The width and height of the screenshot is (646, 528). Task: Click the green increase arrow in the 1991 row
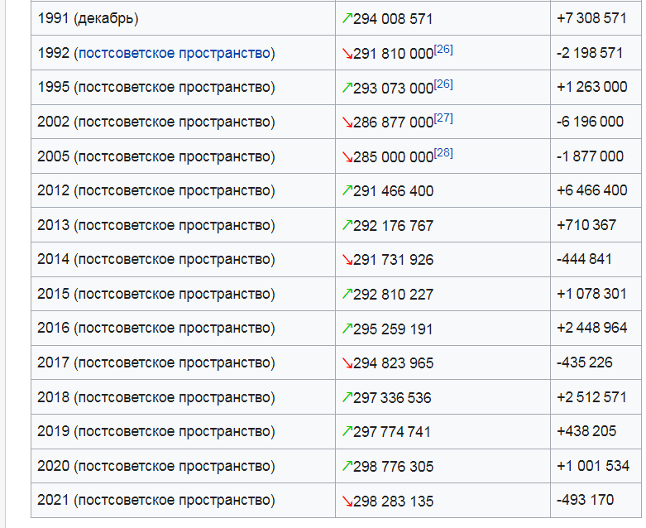347,18
